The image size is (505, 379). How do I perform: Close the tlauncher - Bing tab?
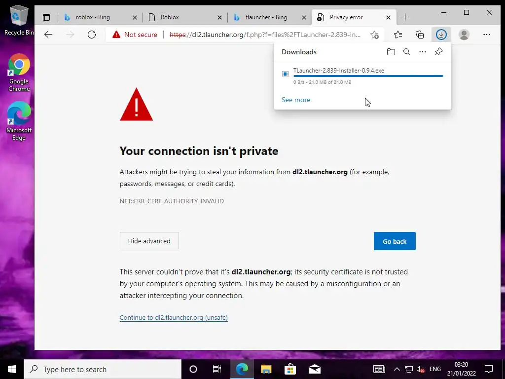[x=304, y=17]
